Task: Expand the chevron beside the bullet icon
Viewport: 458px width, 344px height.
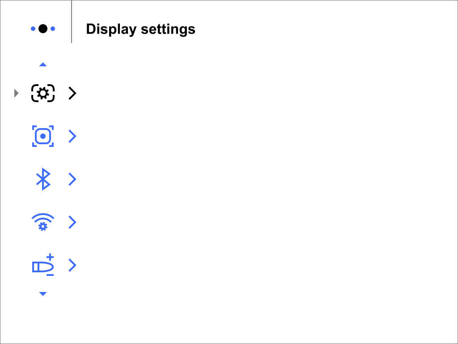Action: click(72, 265)
